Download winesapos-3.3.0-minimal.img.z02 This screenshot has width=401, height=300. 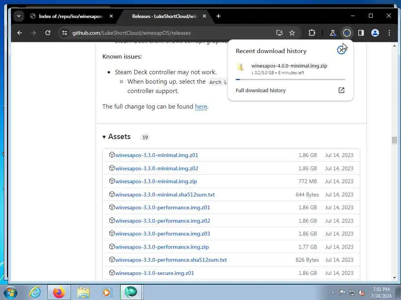pos(157,168)
